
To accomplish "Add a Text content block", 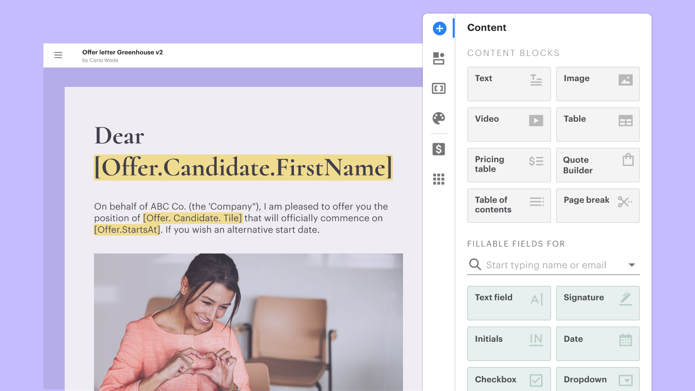I will click(509, 84).
